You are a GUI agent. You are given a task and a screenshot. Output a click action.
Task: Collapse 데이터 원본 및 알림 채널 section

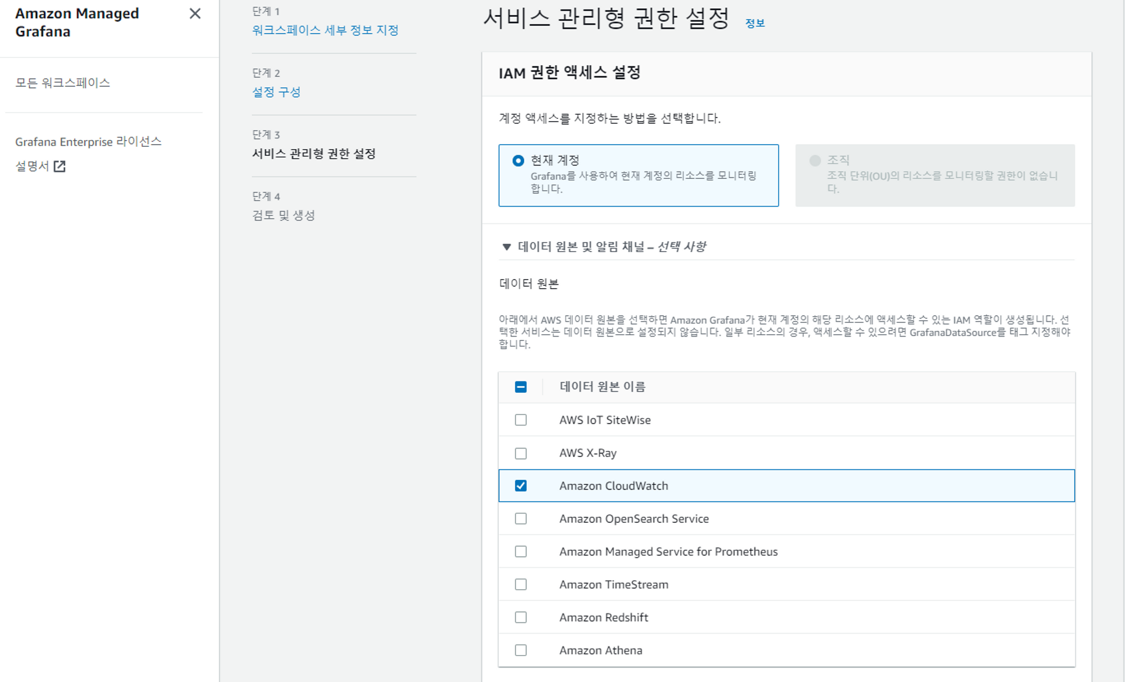point(506,246)
